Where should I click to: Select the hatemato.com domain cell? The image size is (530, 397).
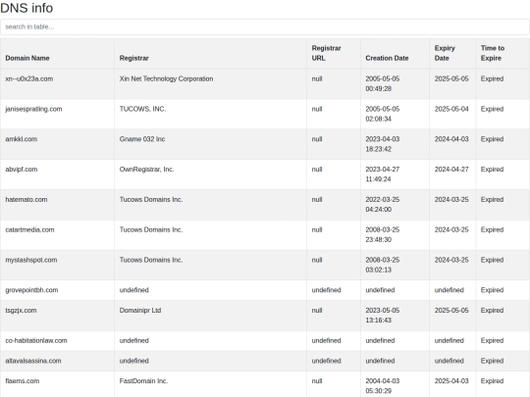pyautogui.click(x=26, y=200)
